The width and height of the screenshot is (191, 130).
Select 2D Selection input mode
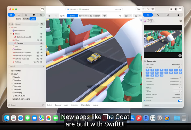tap(84, 16)
